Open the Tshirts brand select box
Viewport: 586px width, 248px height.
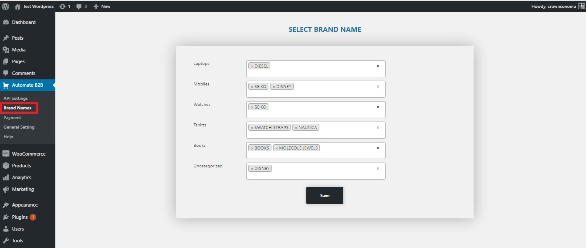[315, 130]
